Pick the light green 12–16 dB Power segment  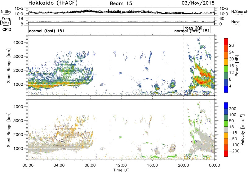point(226,69)
